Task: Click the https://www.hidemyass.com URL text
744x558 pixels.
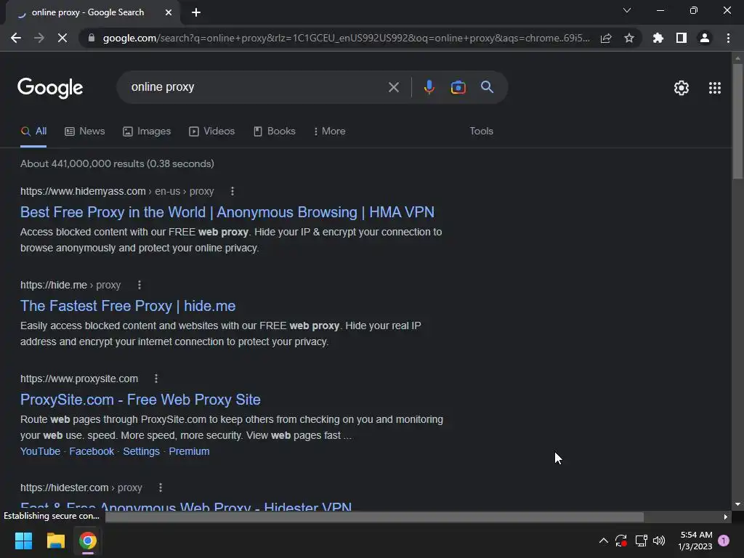Action: [x=83, y=191]
